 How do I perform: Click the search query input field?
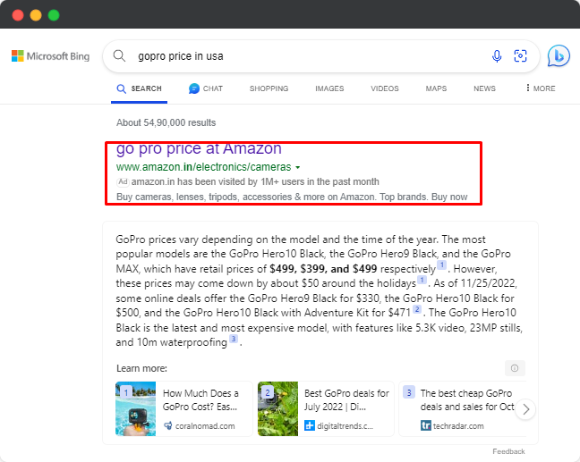point(309,56)
